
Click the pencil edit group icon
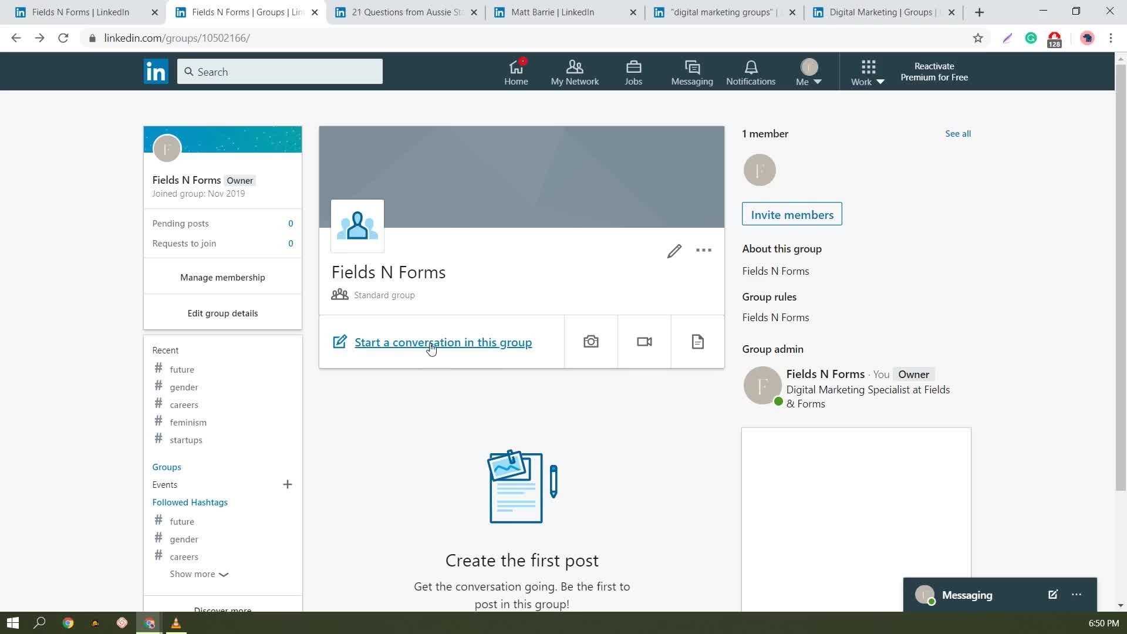coord(674,251)
